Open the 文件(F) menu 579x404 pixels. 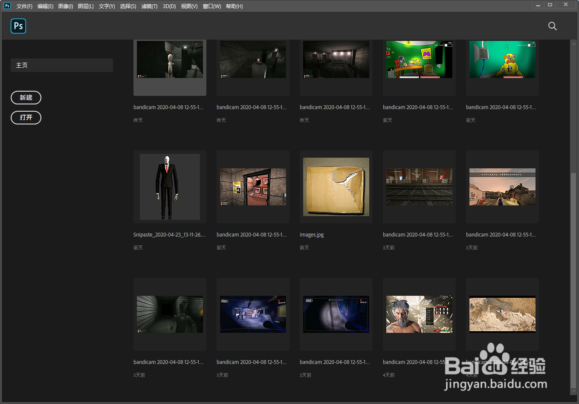point(24,6)
